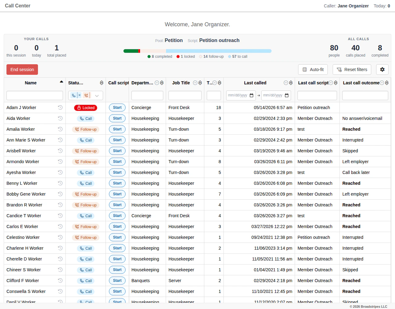This screenshot has width=395, height=309.
Task: Open history icon for Arisbell Worker
Action: [60, 151]
